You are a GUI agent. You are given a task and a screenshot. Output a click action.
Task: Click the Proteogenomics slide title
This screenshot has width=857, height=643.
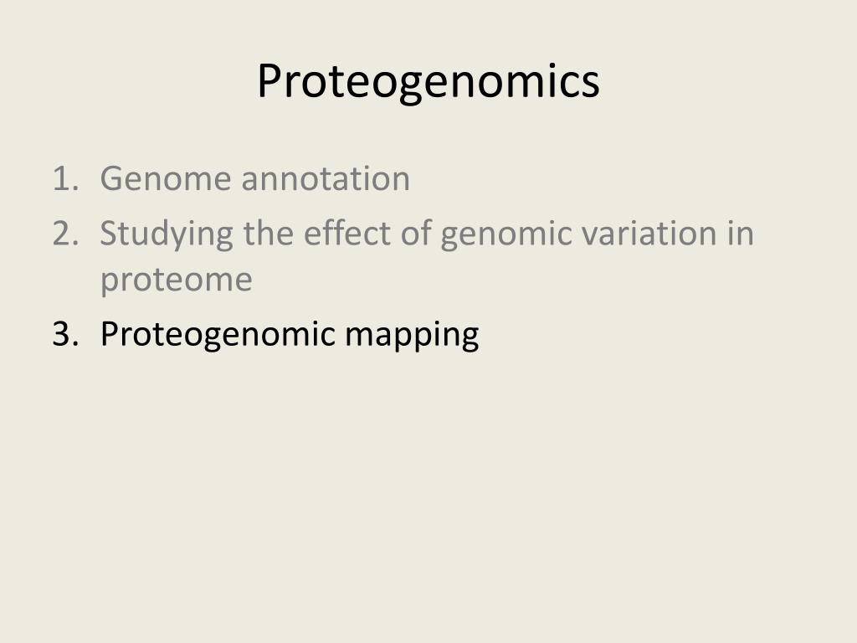pos(428,82)
